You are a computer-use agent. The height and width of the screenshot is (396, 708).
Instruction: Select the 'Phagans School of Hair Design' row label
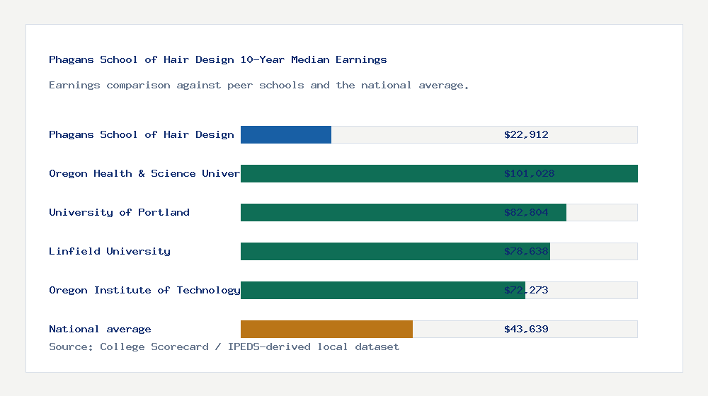coord(142,134)
